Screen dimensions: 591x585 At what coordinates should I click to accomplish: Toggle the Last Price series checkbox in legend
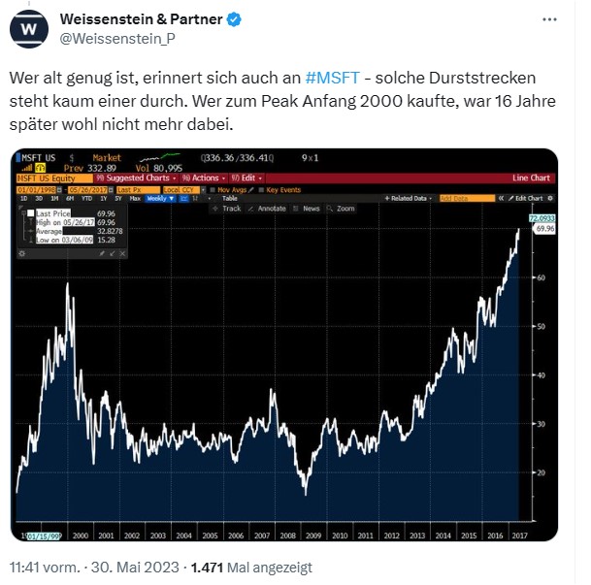(30, 213)
